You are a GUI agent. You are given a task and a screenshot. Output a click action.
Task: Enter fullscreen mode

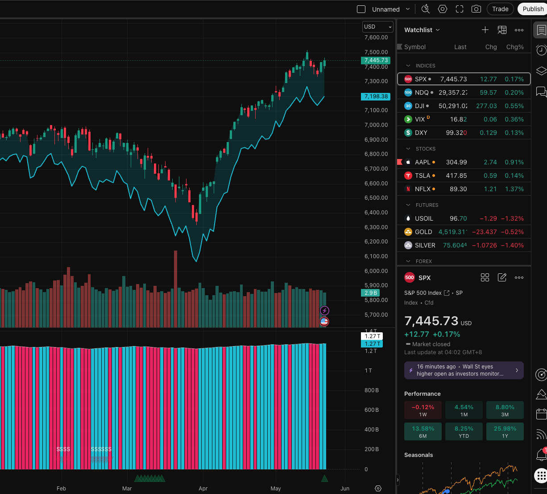pos(460,9)
